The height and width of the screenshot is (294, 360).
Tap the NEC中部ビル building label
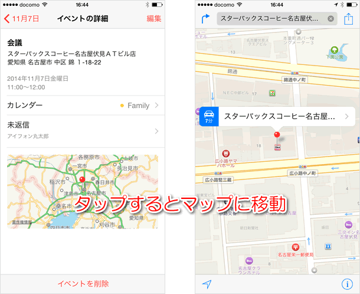coord(236,93)
